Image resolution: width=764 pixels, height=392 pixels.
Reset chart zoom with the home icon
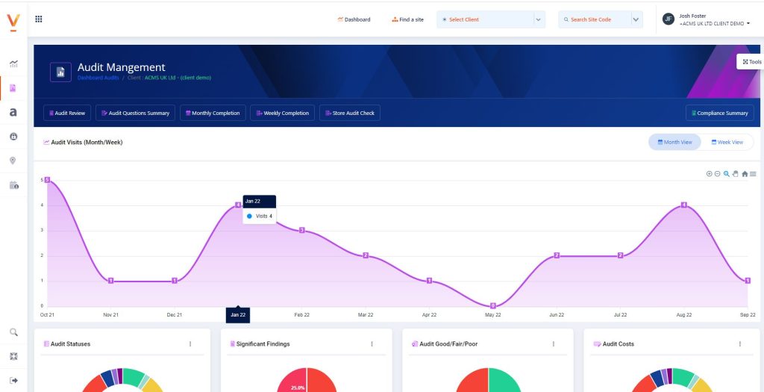click(745, 174)
